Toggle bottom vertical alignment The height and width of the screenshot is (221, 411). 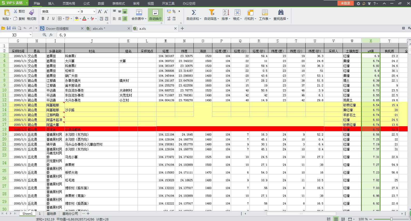point(125,12)
